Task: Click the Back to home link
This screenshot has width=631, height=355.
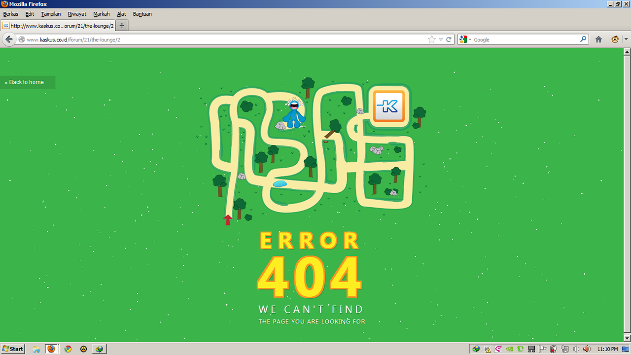Action: 24,82
